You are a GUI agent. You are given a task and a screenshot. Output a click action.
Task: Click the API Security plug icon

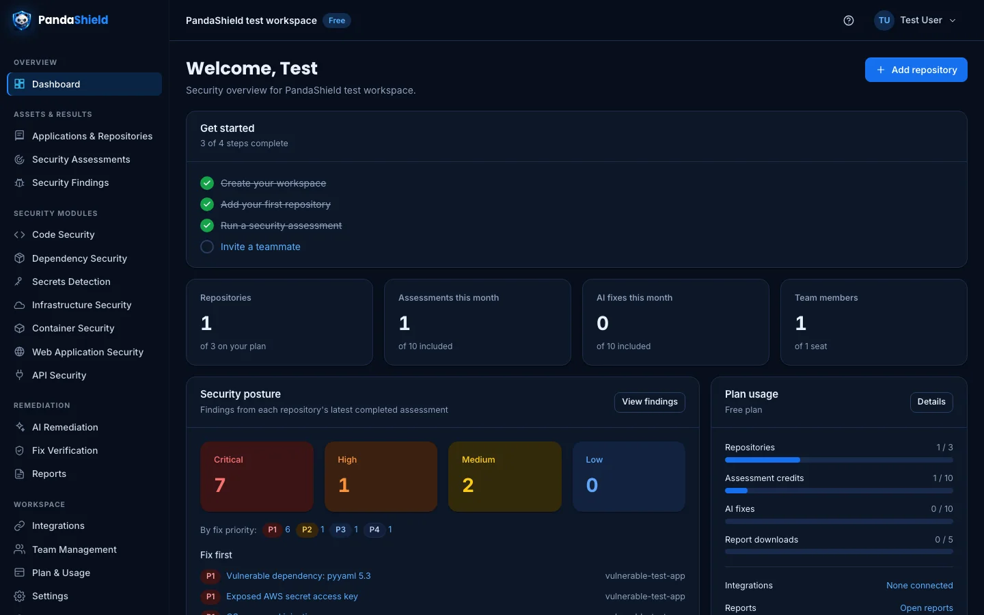(x=20, y=375)
